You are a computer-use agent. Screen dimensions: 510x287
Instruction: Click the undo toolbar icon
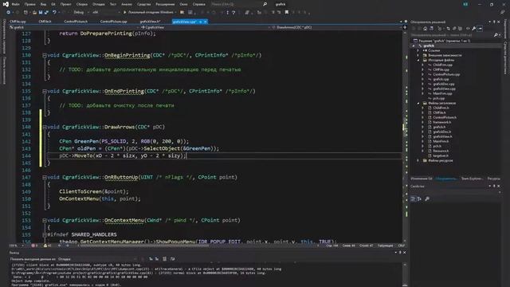point(54,13)
